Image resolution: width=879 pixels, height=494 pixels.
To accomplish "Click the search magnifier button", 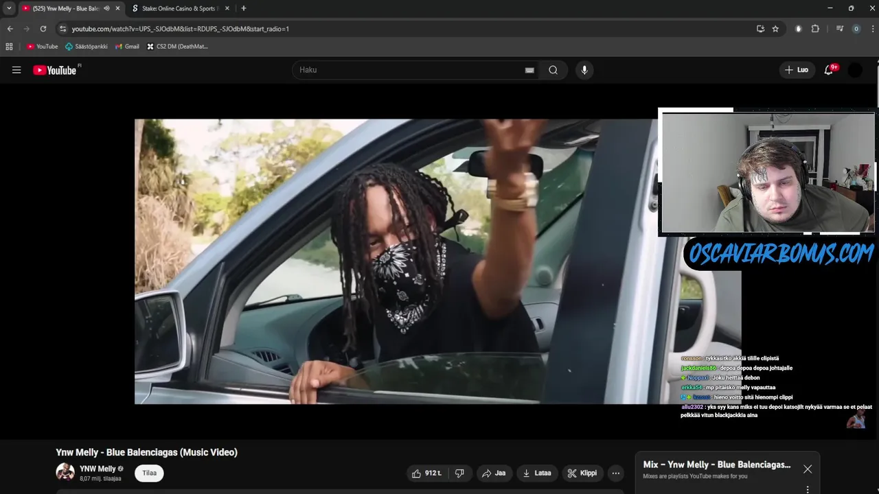I will [553, 70].
